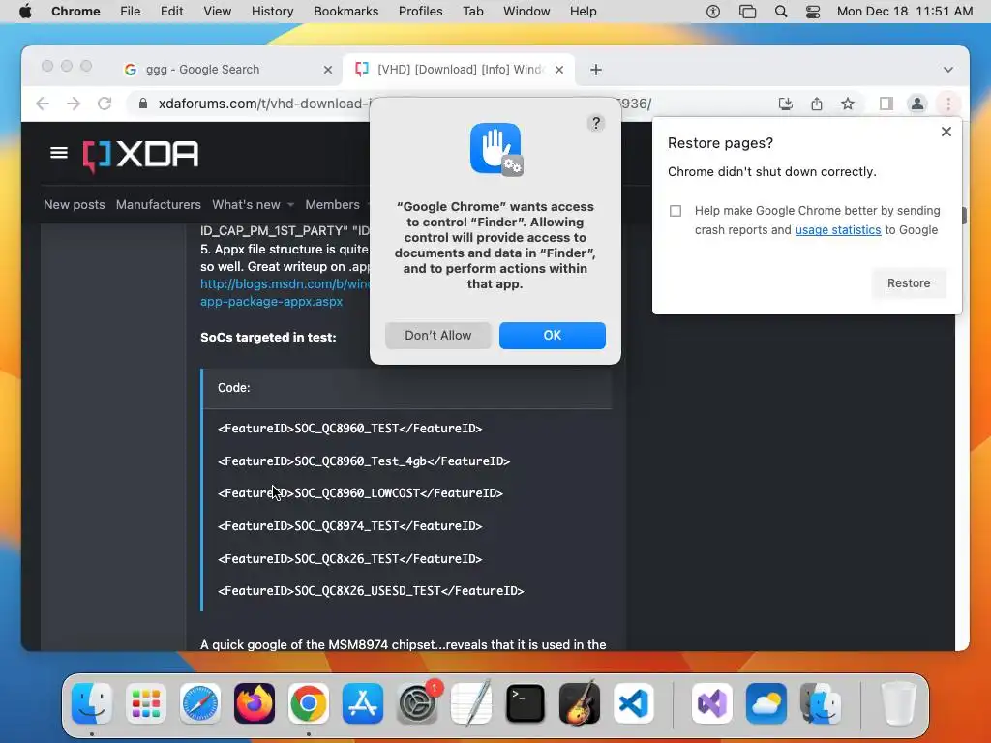
Task: Launch Firefox from the Dock
Action: point(255,703)
